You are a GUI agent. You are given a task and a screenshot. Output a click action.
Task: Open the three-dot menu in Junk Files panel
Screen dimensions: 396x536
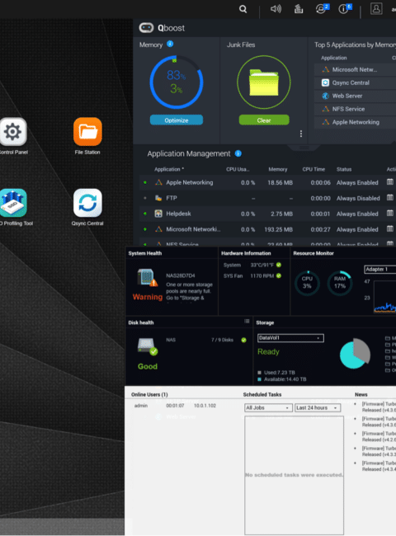pyautogui.click(x=301, y=134)
